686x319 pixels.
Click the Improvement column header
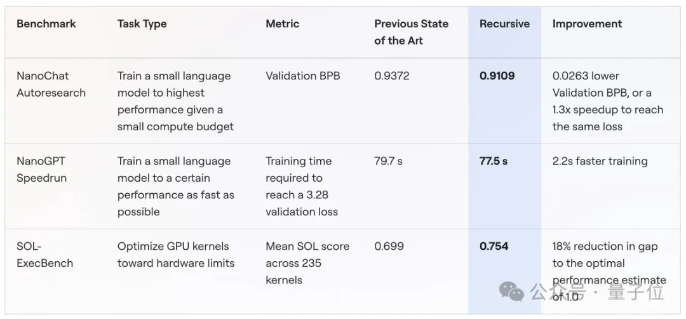(587, 24)
